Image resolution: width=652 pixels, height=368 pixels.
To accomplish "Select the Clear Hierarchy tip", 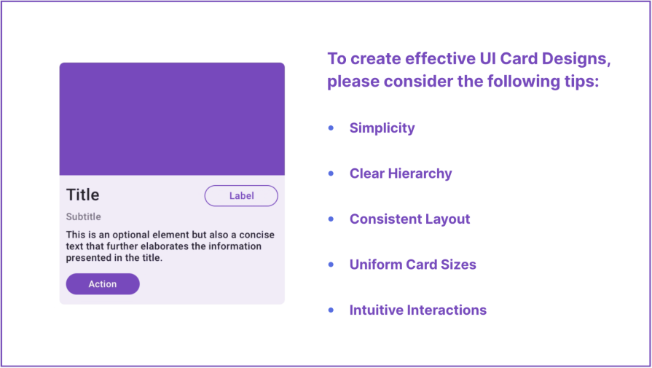I will (x=401, y=173).
